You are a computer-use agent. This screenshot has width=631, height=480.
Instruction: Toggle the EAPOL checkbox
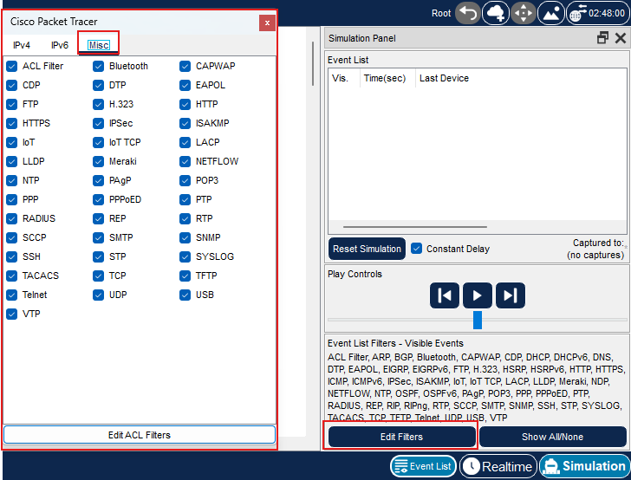point(185,85)
